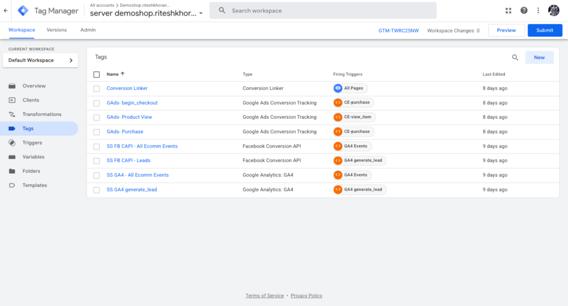The width and height of the screenshot is (568, 306).
Task: Open the Google apps grid icon
Action: pyautogui.click(x=509, y=11)
